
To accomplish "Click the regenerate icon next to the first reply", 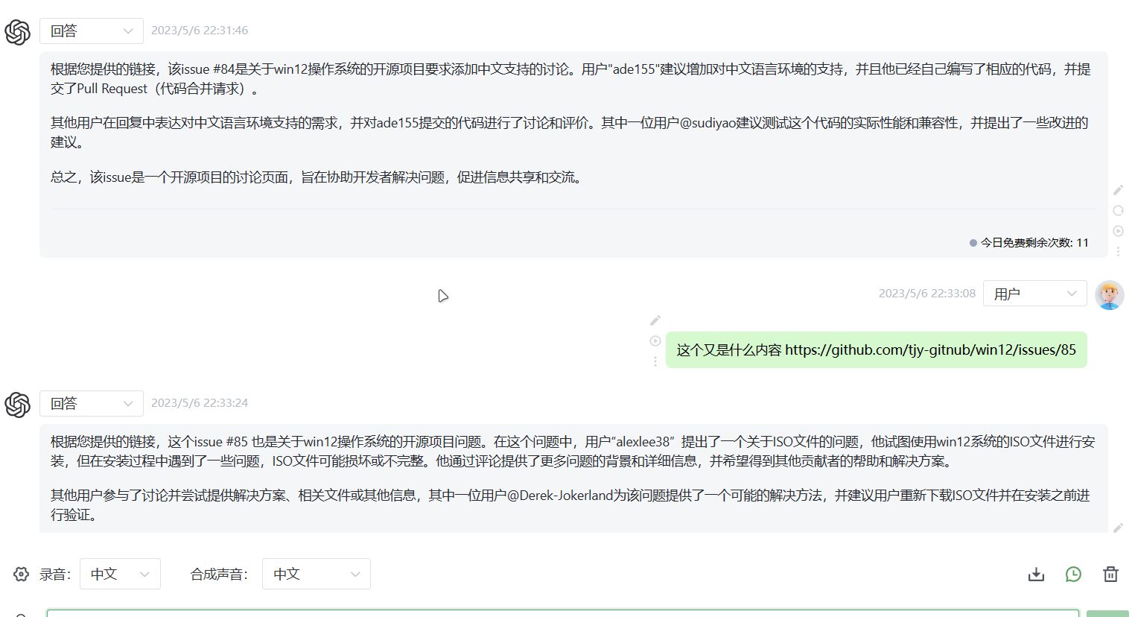I will [x=1117, y=211].
